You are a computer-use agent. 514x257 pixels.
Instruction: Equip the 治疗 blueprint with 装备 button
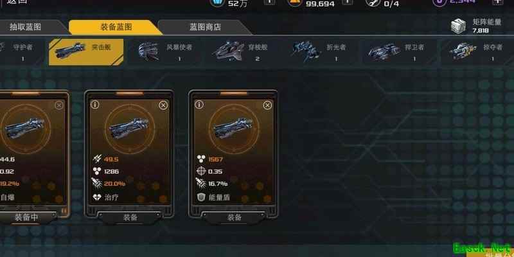(130, 217)
